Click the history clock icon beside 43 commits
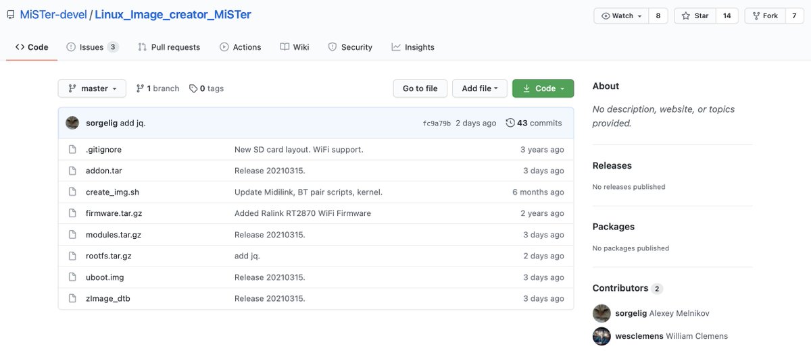The width and height of the screenshot is (811, 361). pyautogui.click(x=510, y=123)
